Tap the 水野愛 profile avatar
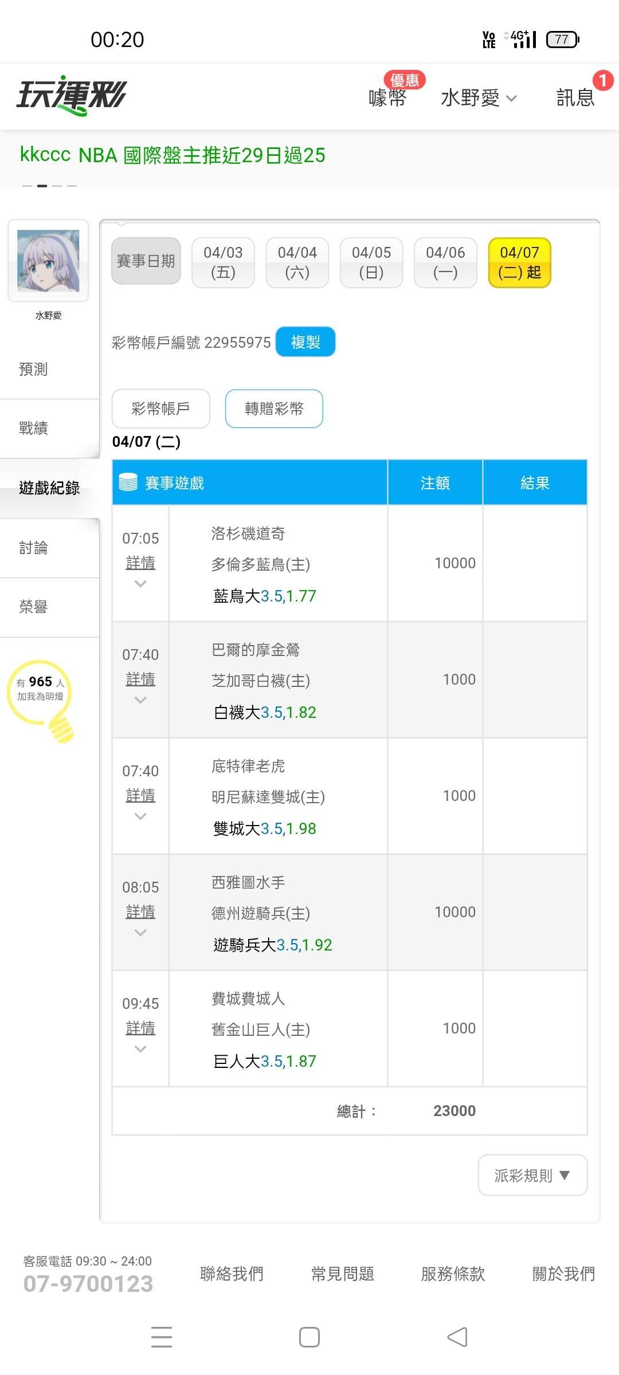619x1375 pixels. 48,261
